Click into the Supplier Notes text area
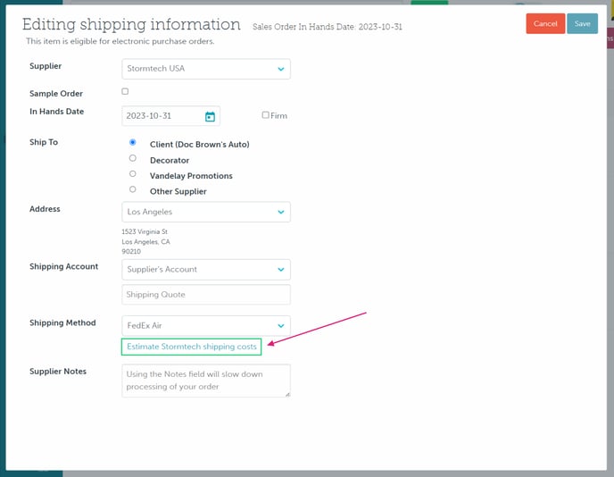Viewport: 614px width, 477px height. (205, 381)
